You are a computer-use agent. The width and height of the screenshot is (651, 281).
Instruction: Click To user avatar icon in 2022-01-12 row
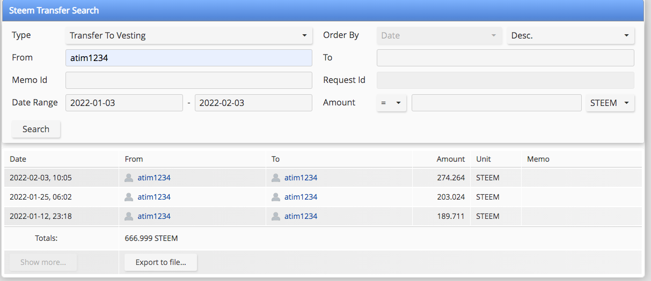coord(276,216)
